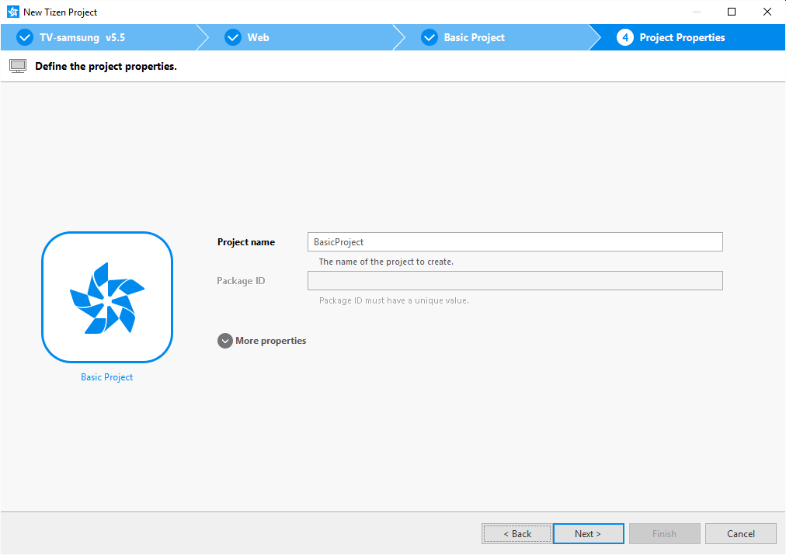Click checkmark icon beside Basic Project step

click(x=430, y=37)
